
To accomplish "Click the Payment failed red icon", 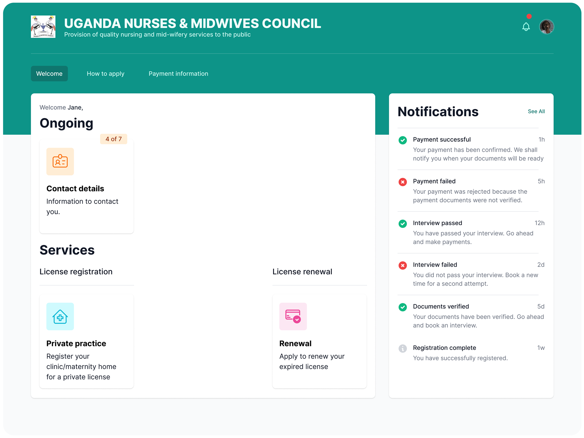I will pos(402,182).
